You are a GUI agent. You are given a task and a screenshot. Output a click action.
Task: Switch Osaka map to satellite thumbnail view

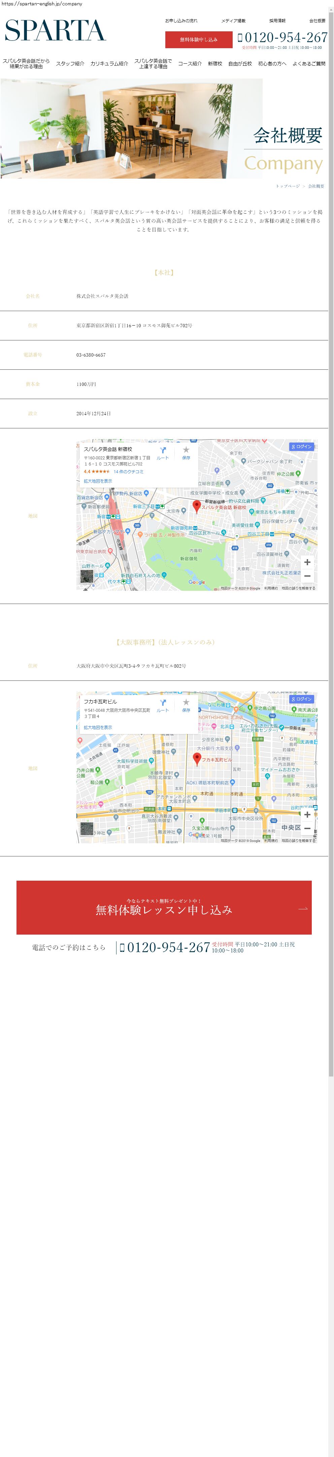point(87,829)
